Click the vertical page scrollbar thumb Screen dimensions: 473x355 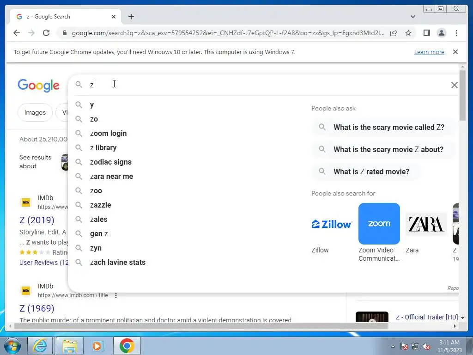click(462, 95)
